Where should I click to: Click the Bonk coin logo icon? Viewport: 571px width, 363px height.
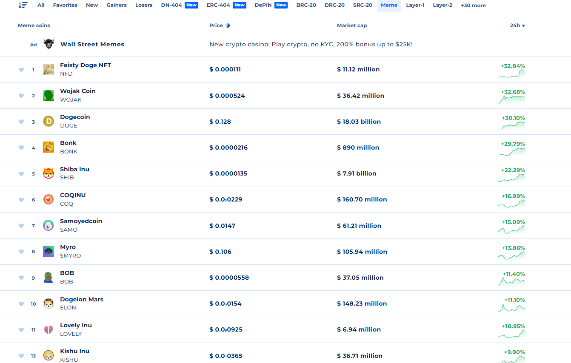pyautogui.click(x=49, y=147)
